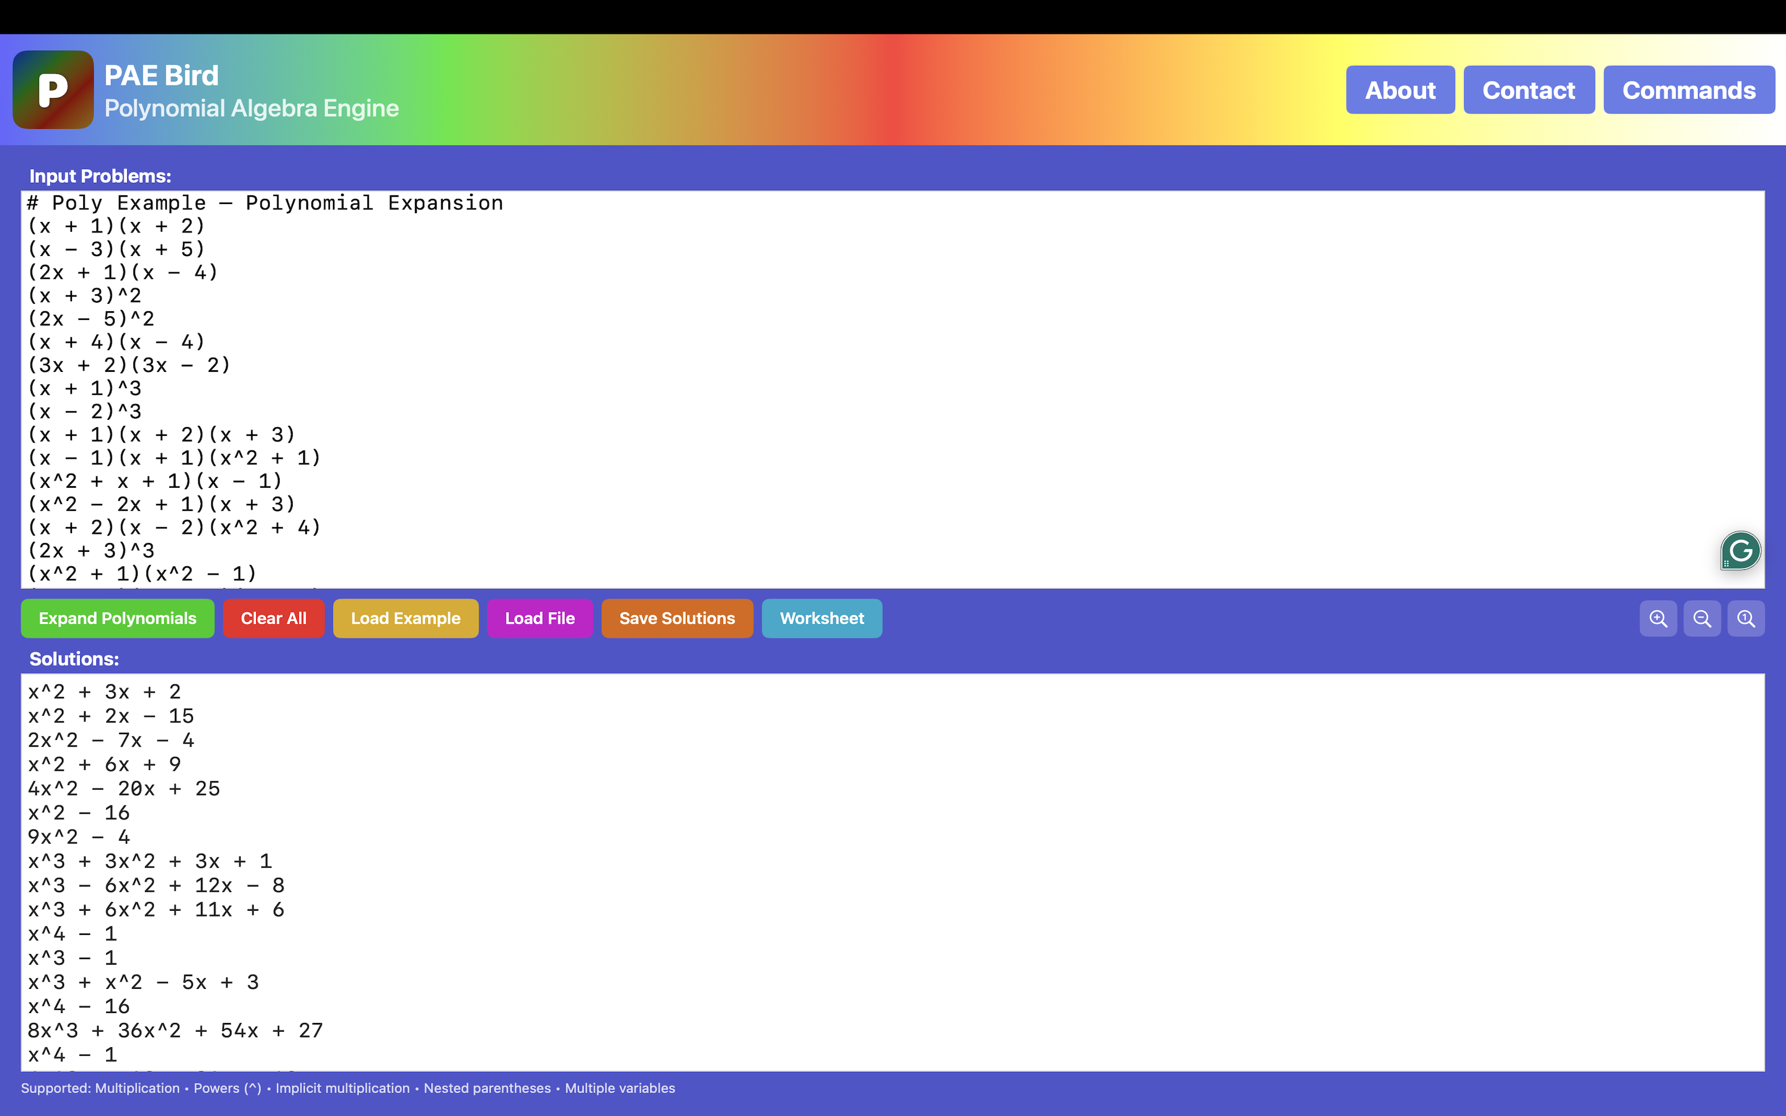Click the Clear All button
The height and width of the screenshot is (1116, 1786).
[274, 619]
